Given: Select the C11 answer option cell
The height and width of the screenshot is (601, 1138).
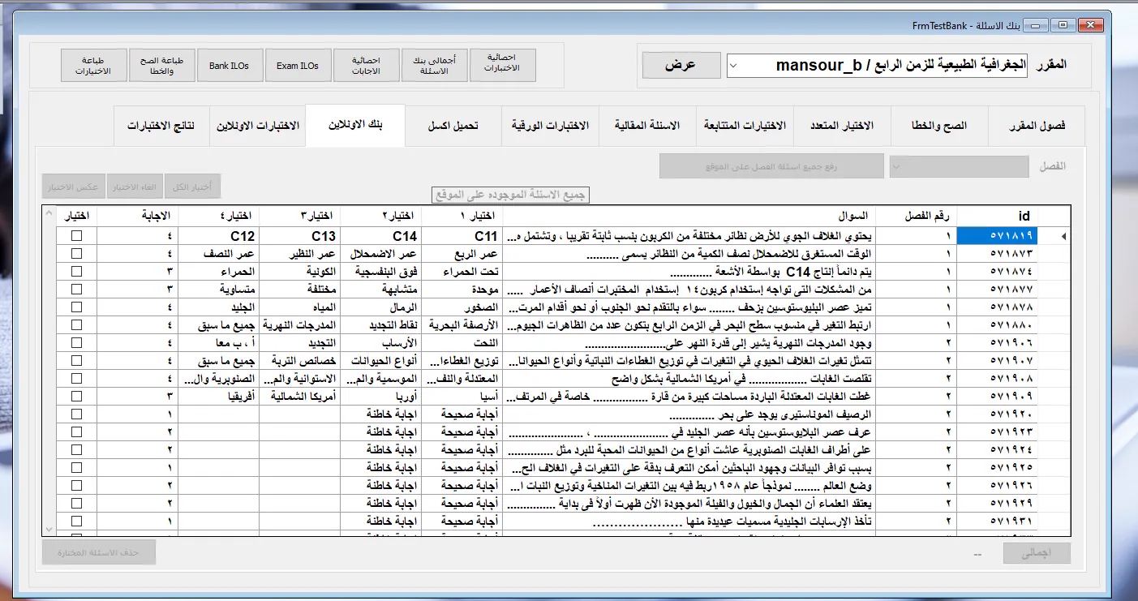Looking at the screenshot, I should point(462,235).
